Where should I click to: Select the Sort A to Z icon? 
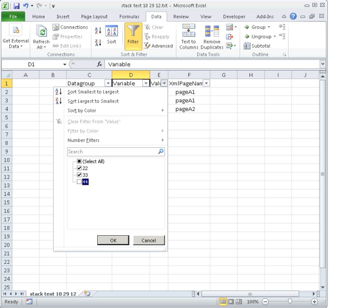tap(97, 29)
